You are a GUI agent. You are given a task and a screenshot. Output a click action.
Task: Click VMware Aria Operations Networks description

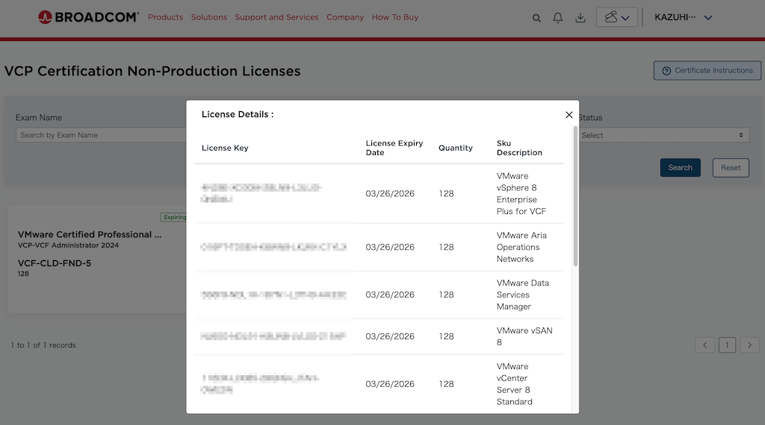tap(521, 248)
